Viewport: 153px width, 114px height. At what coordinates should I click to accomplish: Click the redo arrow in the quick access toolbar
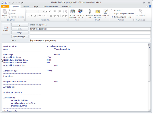(13, 3)
